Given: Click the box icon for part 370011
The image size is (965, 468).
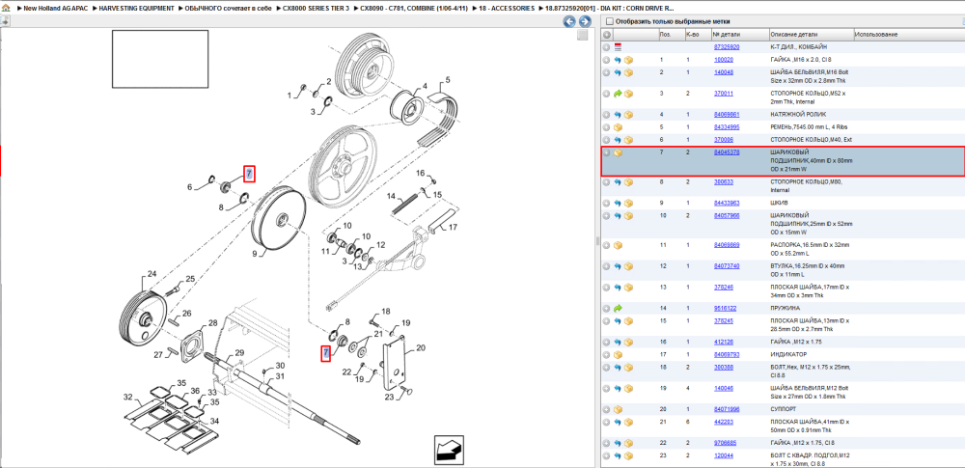Looking at the screenshot, I should [629, 94].
